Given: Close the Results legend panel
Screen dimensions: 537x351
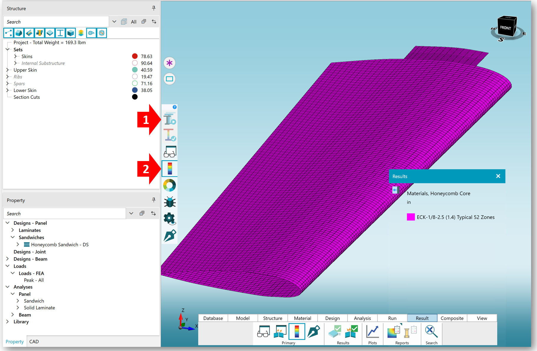Looking at the screenshot, I should (498, 176).
